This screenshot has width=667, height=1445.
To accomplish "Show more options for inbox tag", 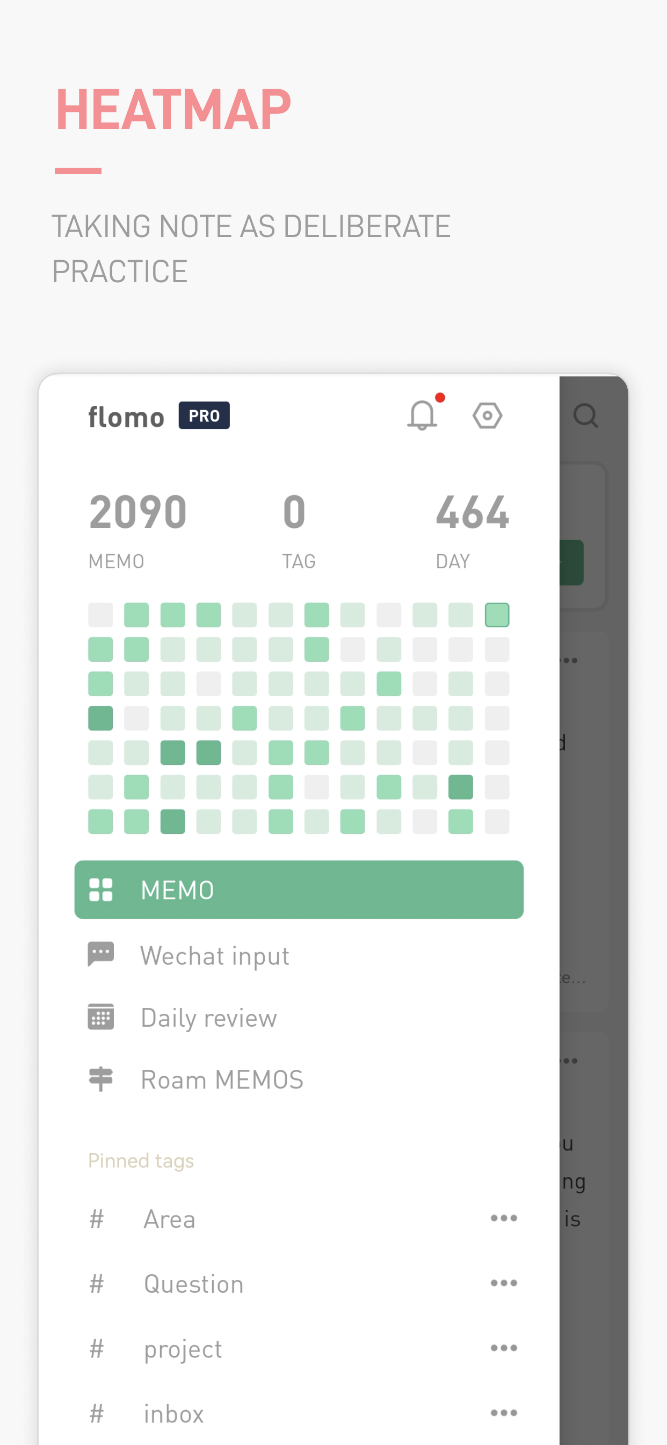I will (503, 1413).
